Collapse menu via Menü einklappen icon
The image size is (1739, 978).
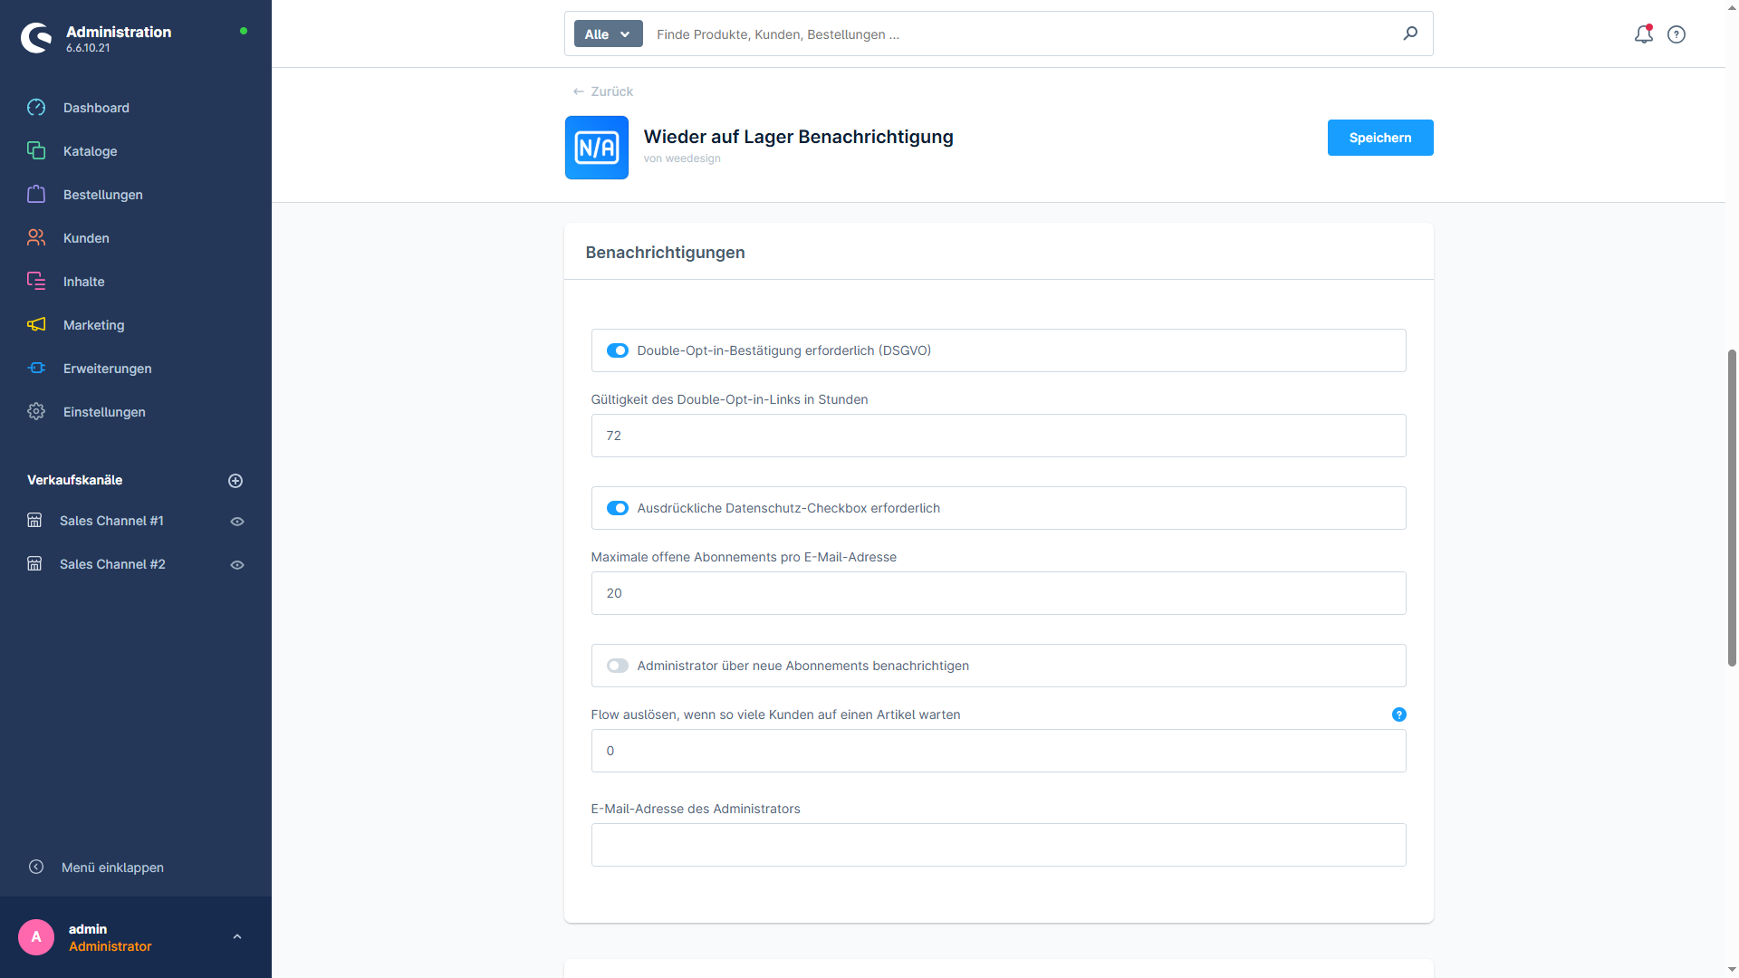coord(36,867)
